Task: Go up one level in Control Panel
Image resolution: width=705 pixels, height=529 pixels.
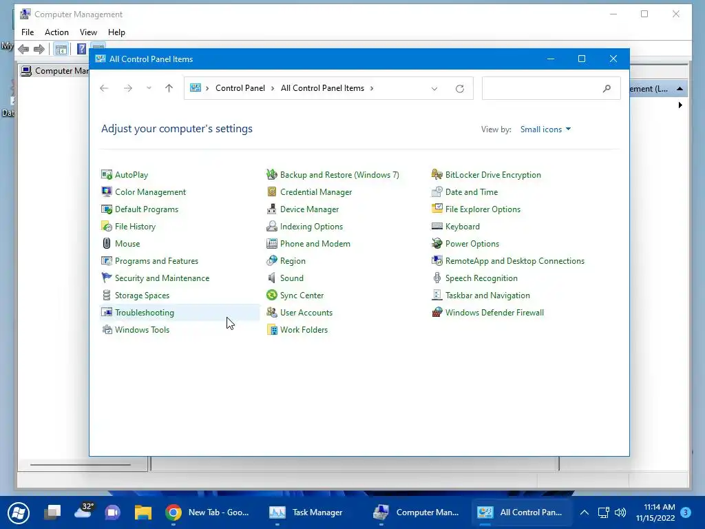Action: click(x=169, y=88)
